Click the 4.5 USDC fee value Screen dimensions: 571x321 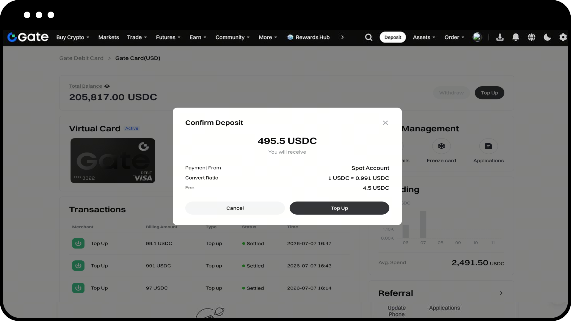click(x=376, y=188)
